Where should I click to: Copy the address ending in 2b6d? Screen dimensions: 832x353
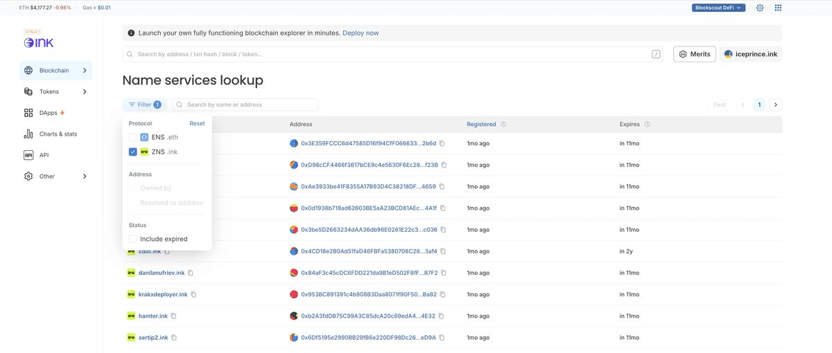(x=442, y=144)
